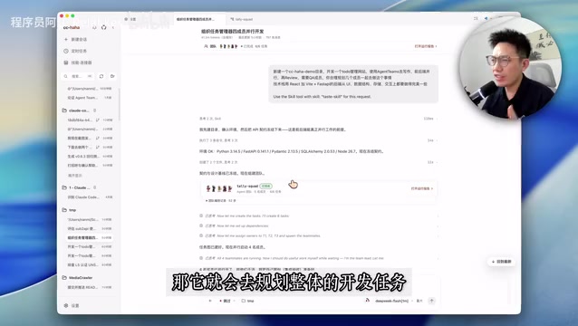The width and height of the screenshot is (578, 326).
Task: Open Settings (设置) with gear icon
Action: pos(72,306)
